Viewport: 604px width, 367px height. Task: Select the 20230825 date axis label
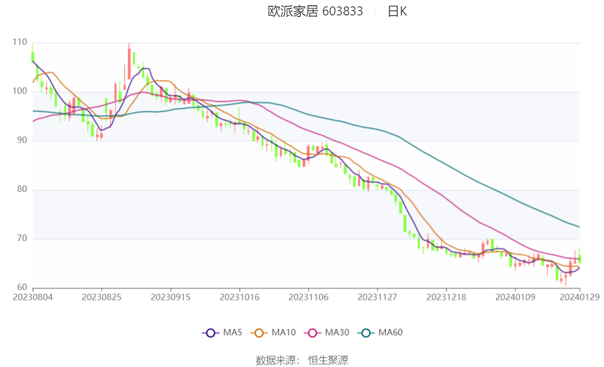[102, 297]
